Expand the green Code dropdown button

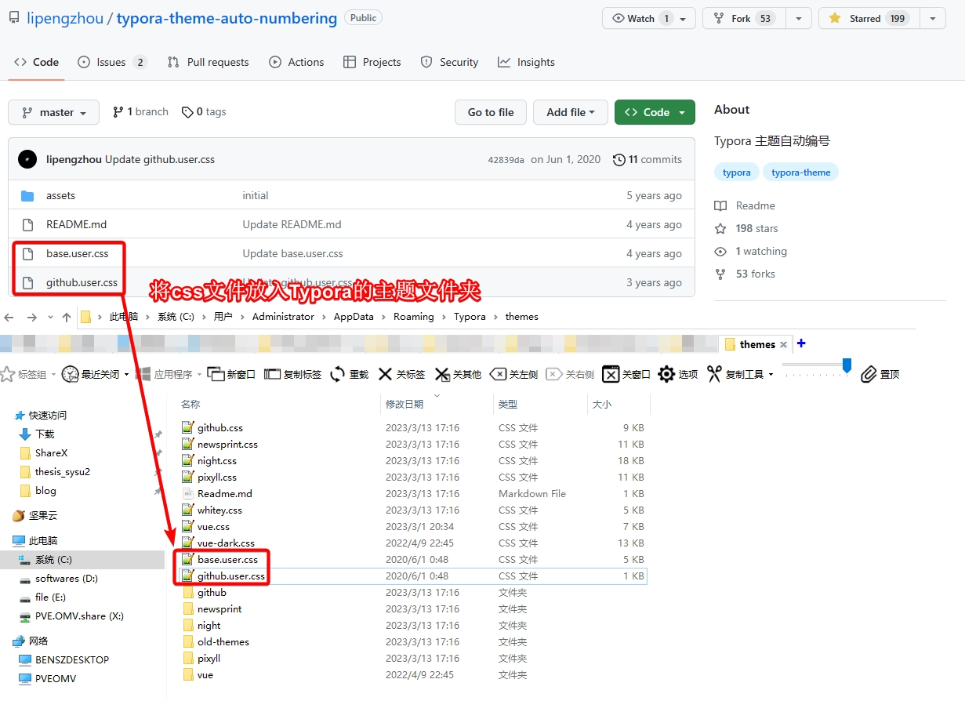coord(655,112)
